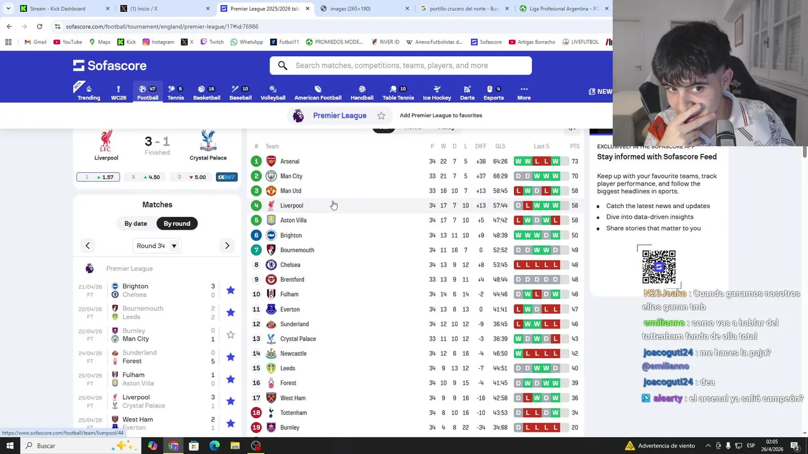
Task: Click the Sofascore logo
Action: pyautogui.click(x=110, y=66)
